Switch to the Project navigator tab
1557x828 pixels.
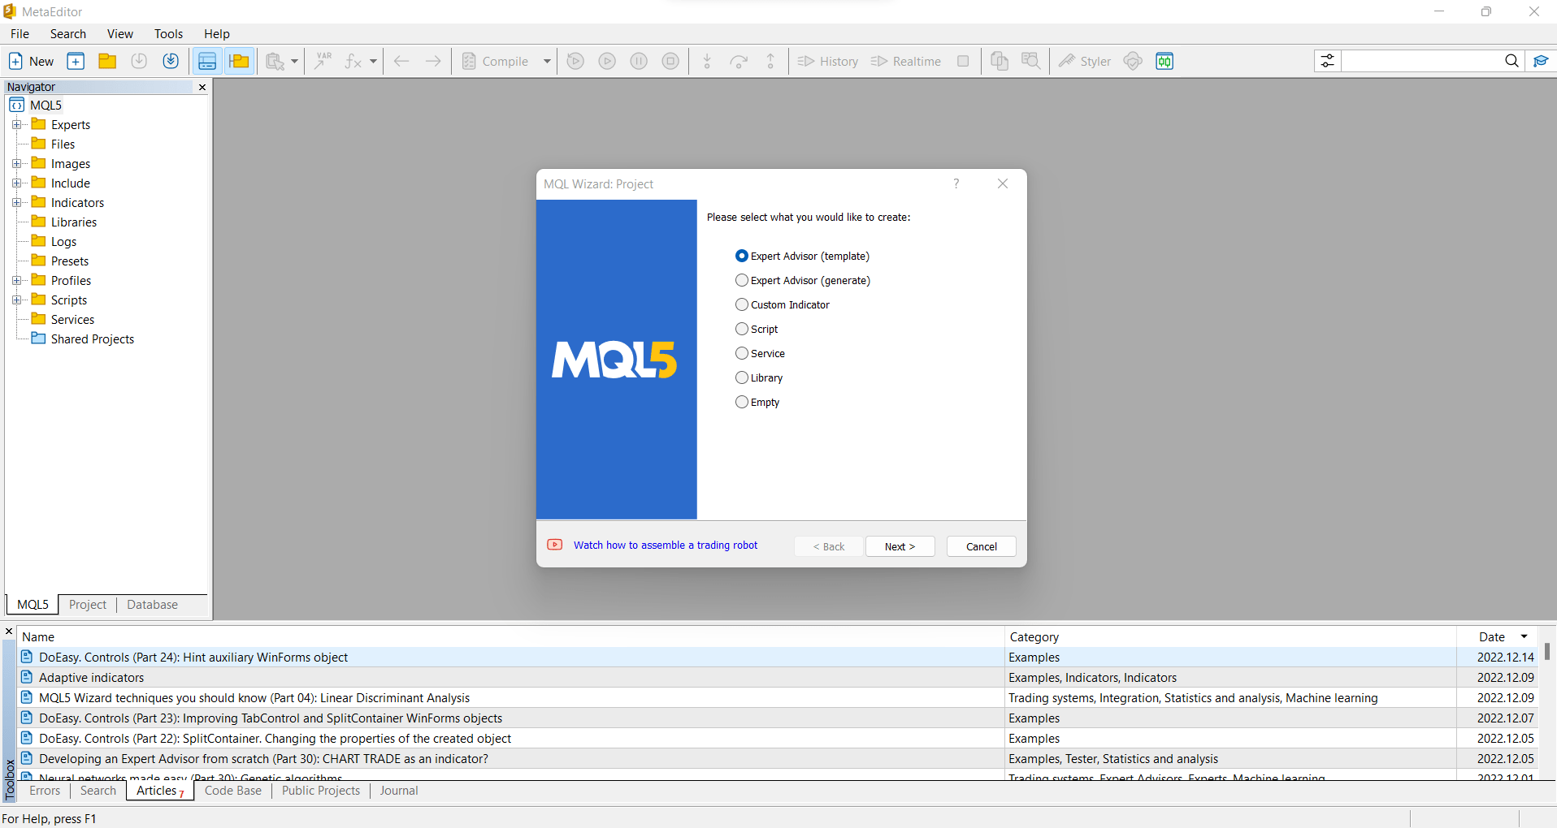(88, 605)
